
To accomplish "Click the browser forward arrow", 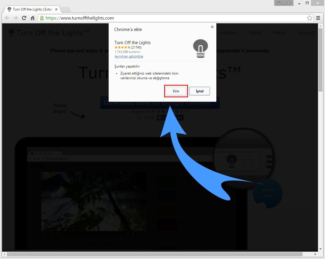I will coord(15,18).
